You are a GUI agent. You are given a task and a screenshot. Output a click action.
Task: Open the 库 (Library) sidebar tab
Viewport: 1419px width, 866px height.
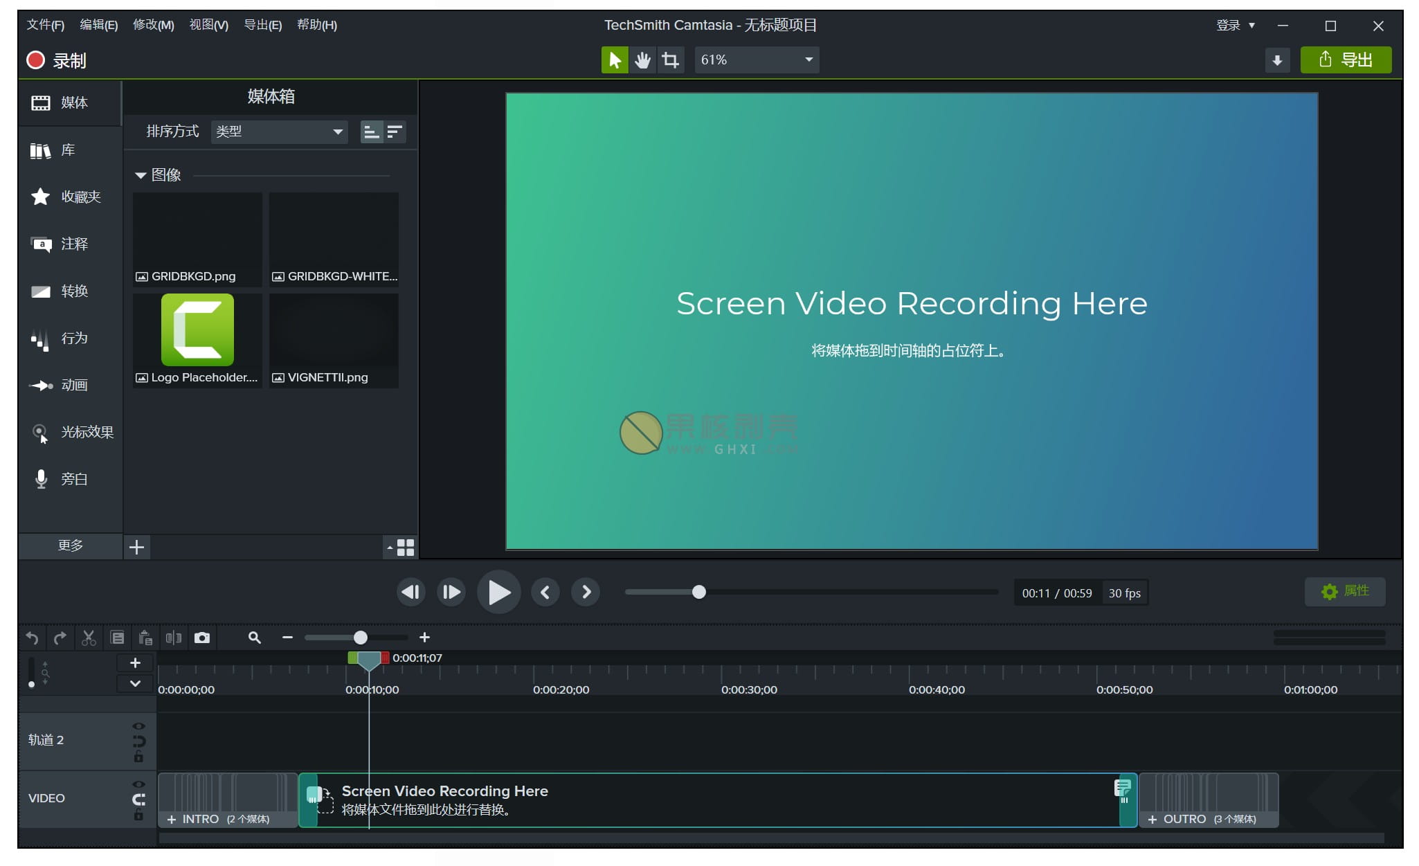tap(70, 150)
